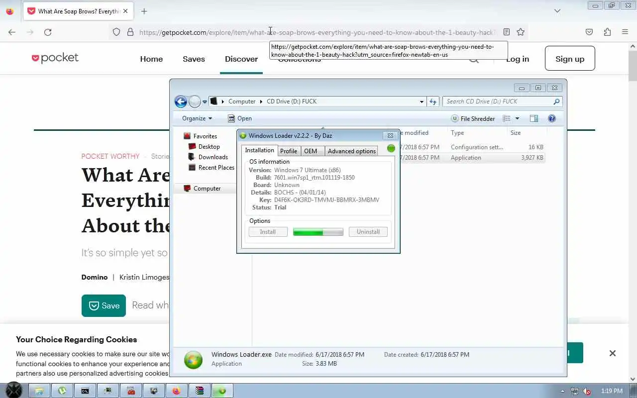This screenshot has height=398, width=637.
Task: Toggle Firefox reader view icon
Action: [x=507, y=32]
